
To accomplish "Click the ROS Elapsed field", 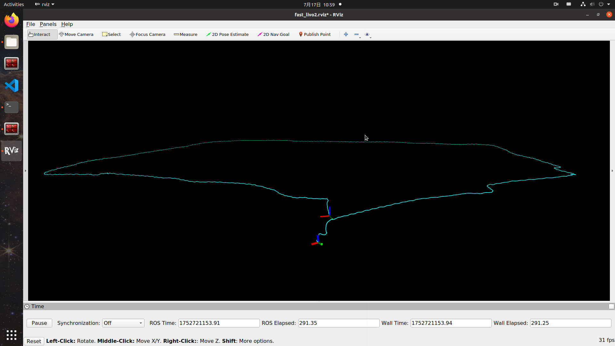I will pos(338,323).
